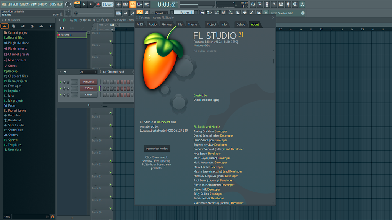Screen dimensions: 392x220
Task: Click the Kepler channel button
Action: [88, 95]
